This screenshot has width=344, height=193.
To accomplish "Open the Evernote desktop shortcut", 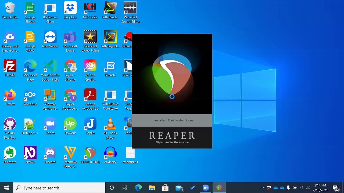I will [x=10, y=155].
